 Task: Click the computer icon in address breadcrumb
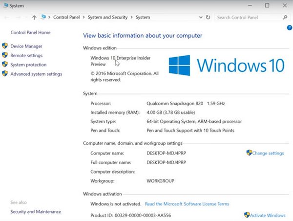(x=43, y=17)
